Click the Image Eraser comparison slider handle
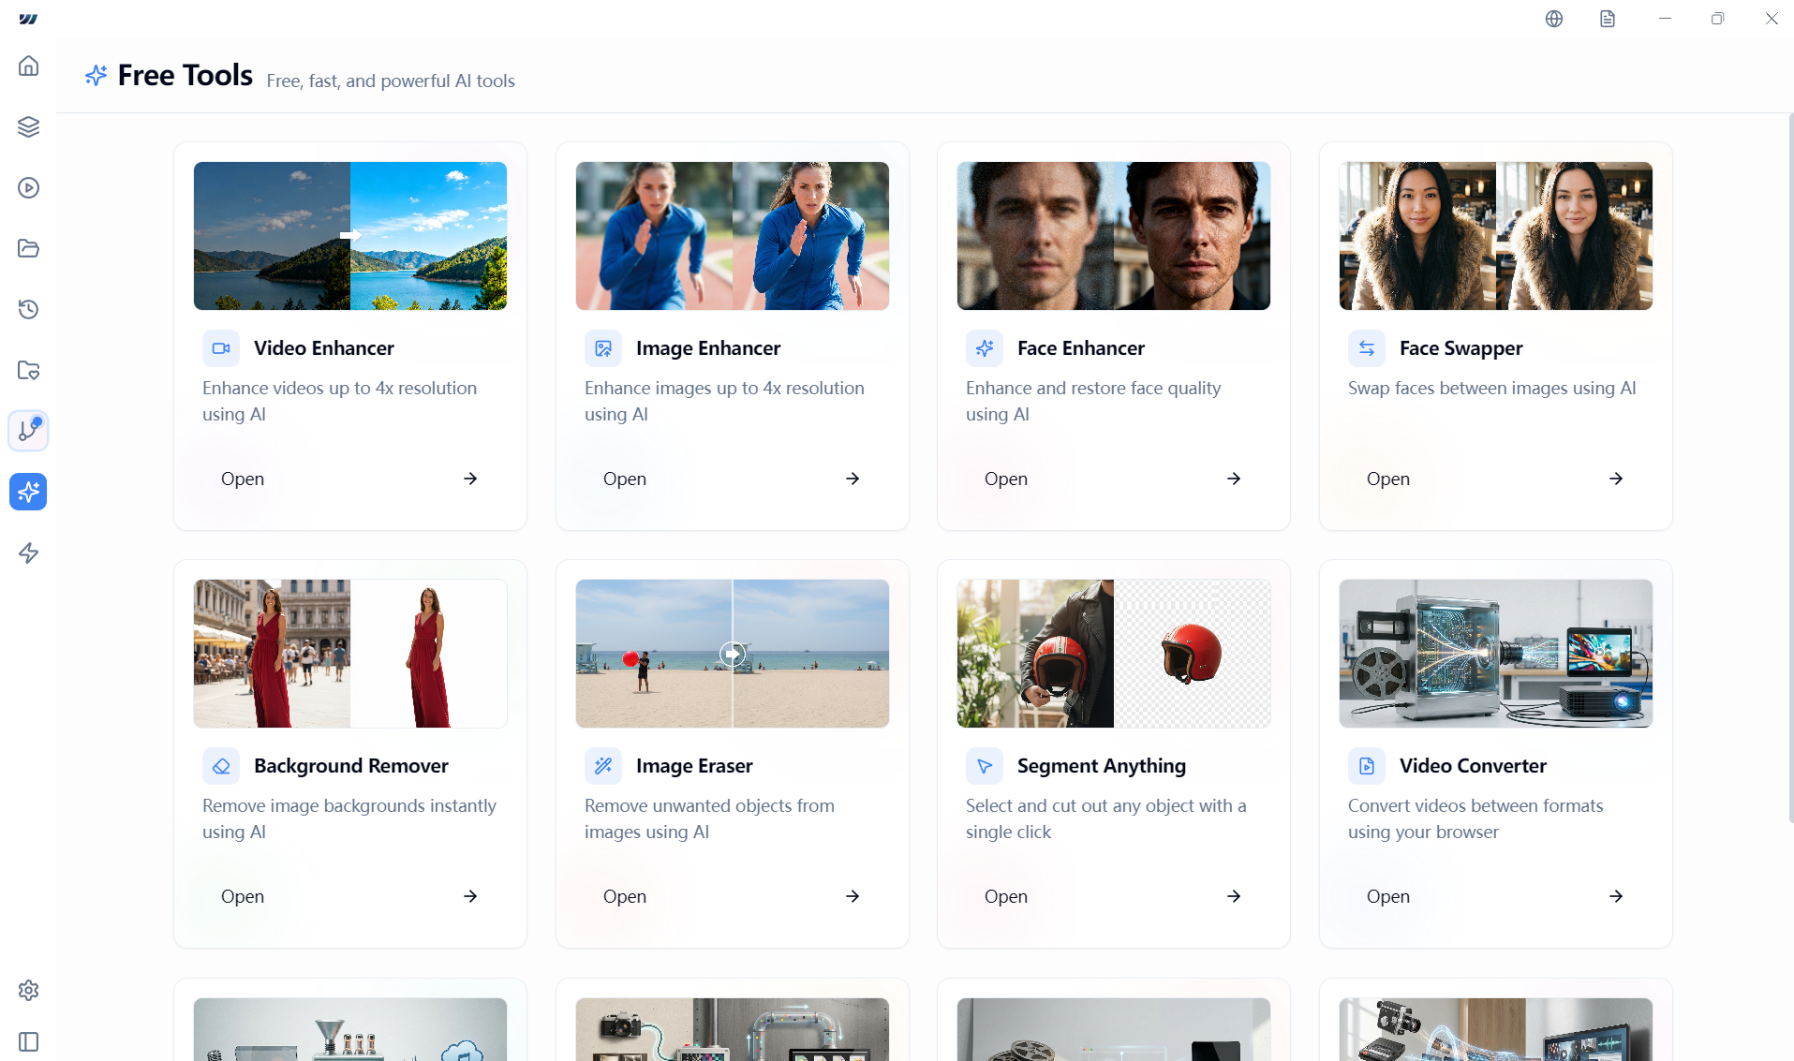Image resolution: width=1794 pixels, height=1061 pixels. pos(733,653)
